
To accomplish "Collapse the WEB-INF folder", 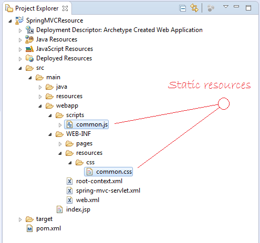I will point(50,134).
